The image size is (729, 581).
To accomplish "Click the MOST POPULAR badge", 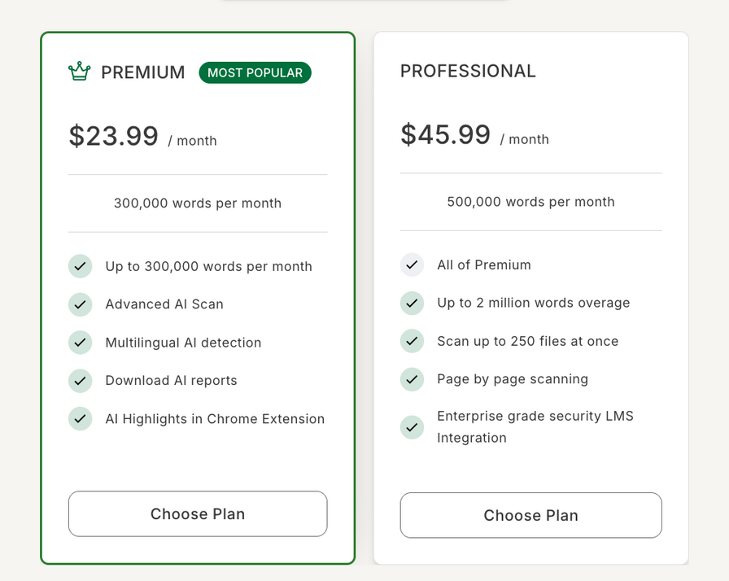I will (255, 72).
